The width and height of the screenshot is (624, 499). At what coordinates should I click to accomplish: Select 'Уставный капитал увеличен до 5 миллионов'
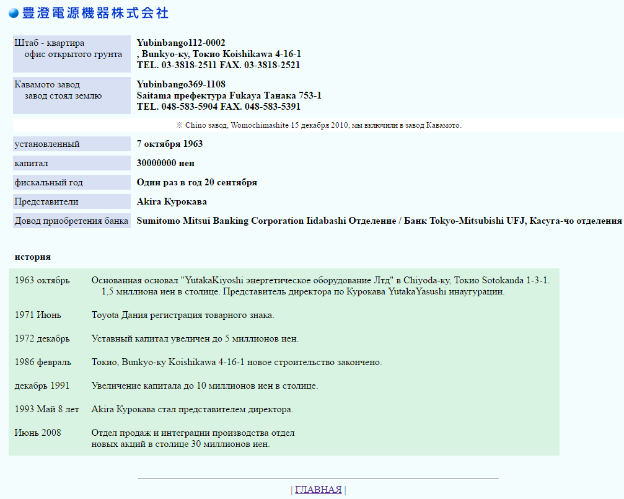pos(195,338)
